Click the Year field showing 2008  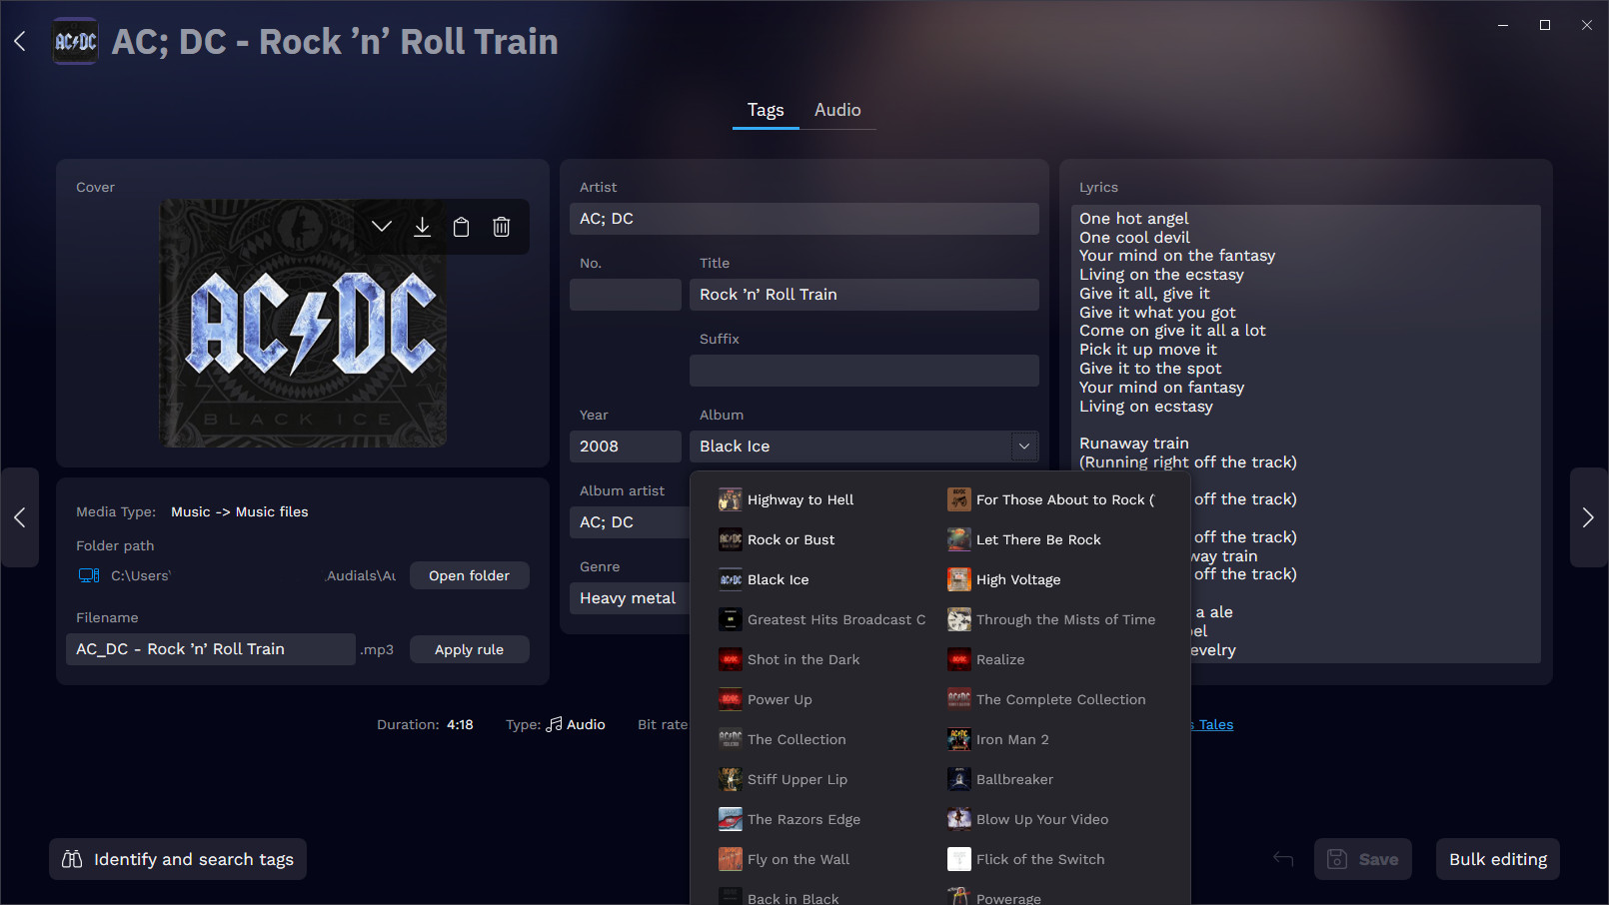coord(626,447)
